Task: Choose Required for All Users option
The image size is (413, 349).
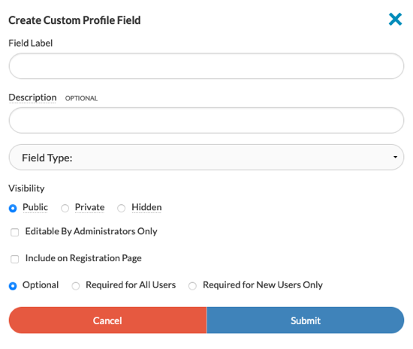Action: pyautogui.click(x=76, y=286)
